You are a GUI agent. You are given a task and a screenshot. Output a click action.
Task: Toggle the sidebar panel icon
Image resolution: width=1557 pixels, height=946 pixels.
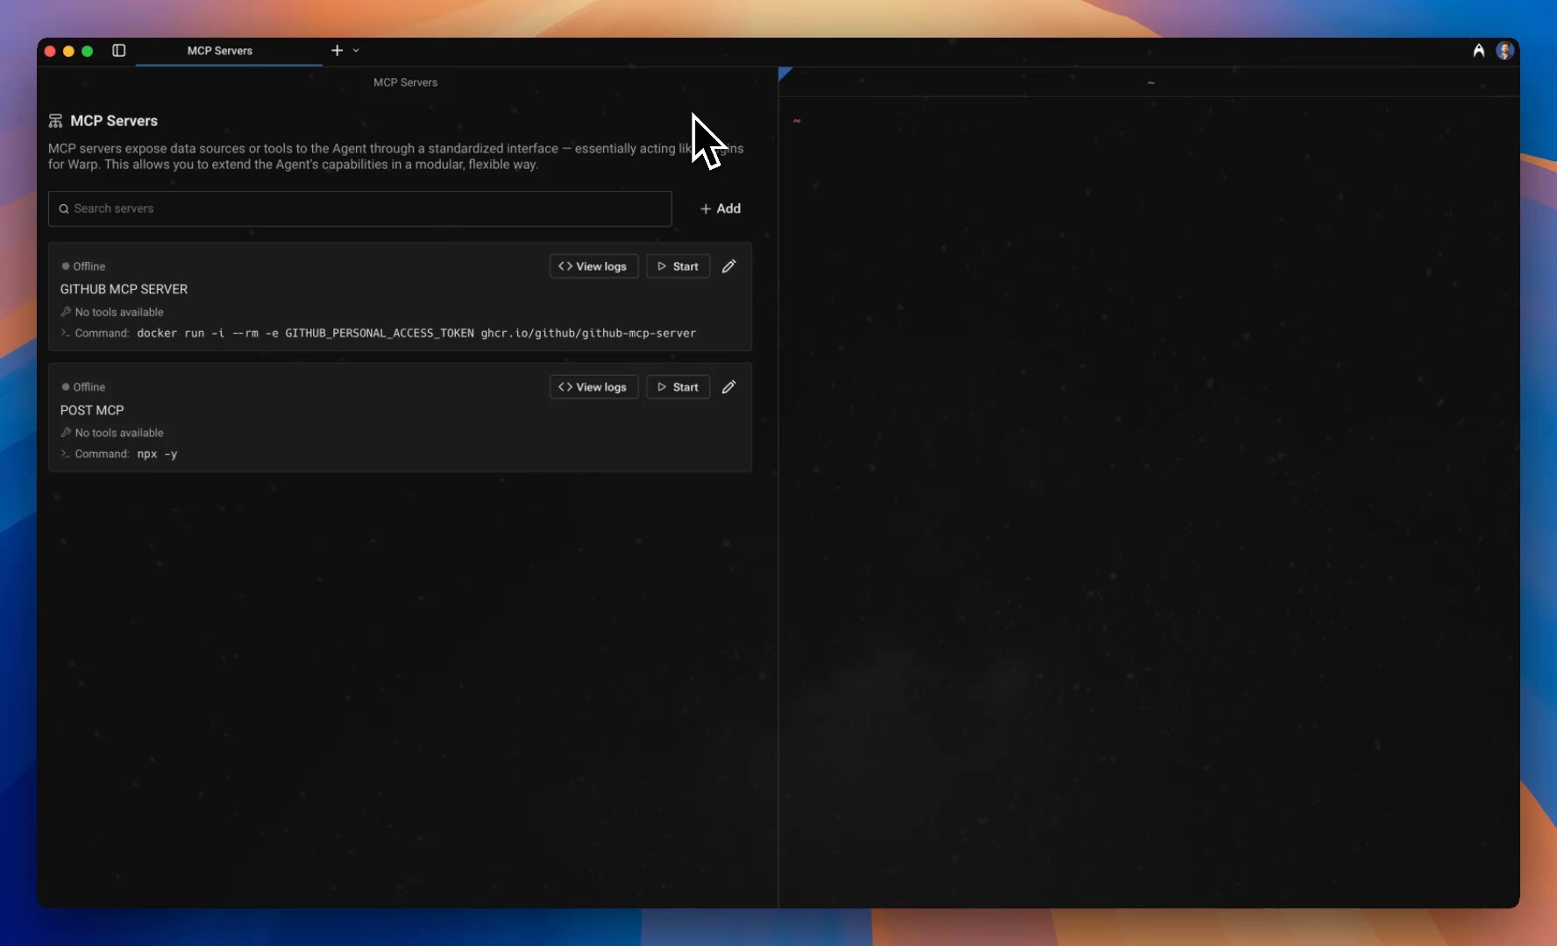[x=119, y=51]
